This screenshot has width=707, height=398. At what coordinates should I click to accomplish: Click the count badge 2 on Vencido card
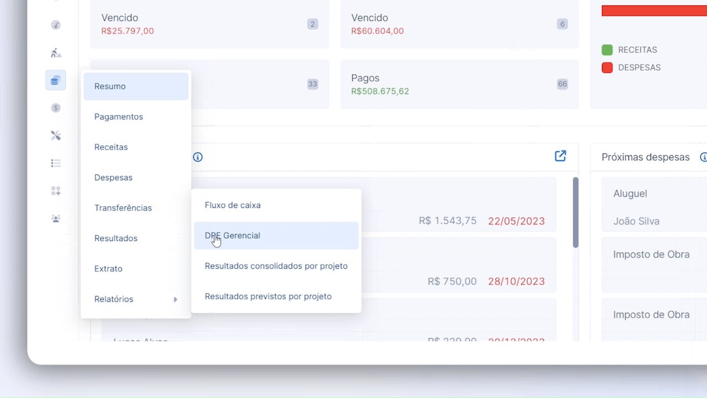click(x=313, y=24)
